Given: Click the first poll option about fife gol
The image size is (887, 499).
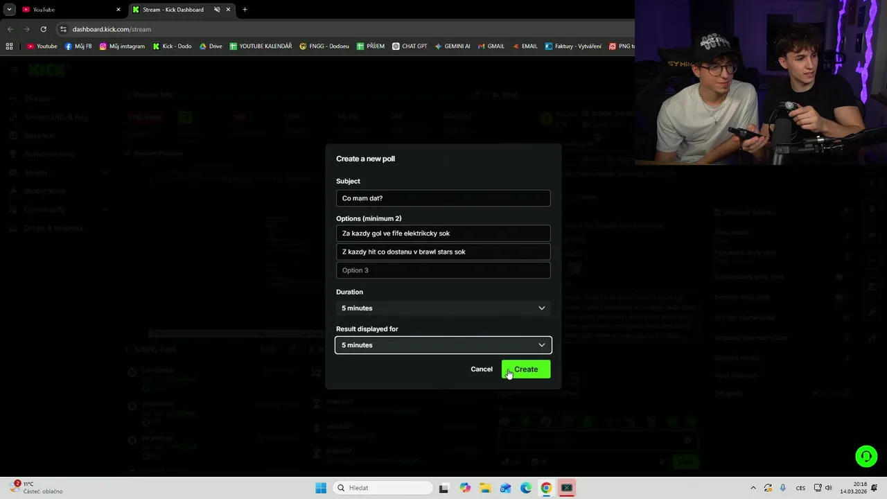Looking at the screenshot, I should (x=443, y=234).
